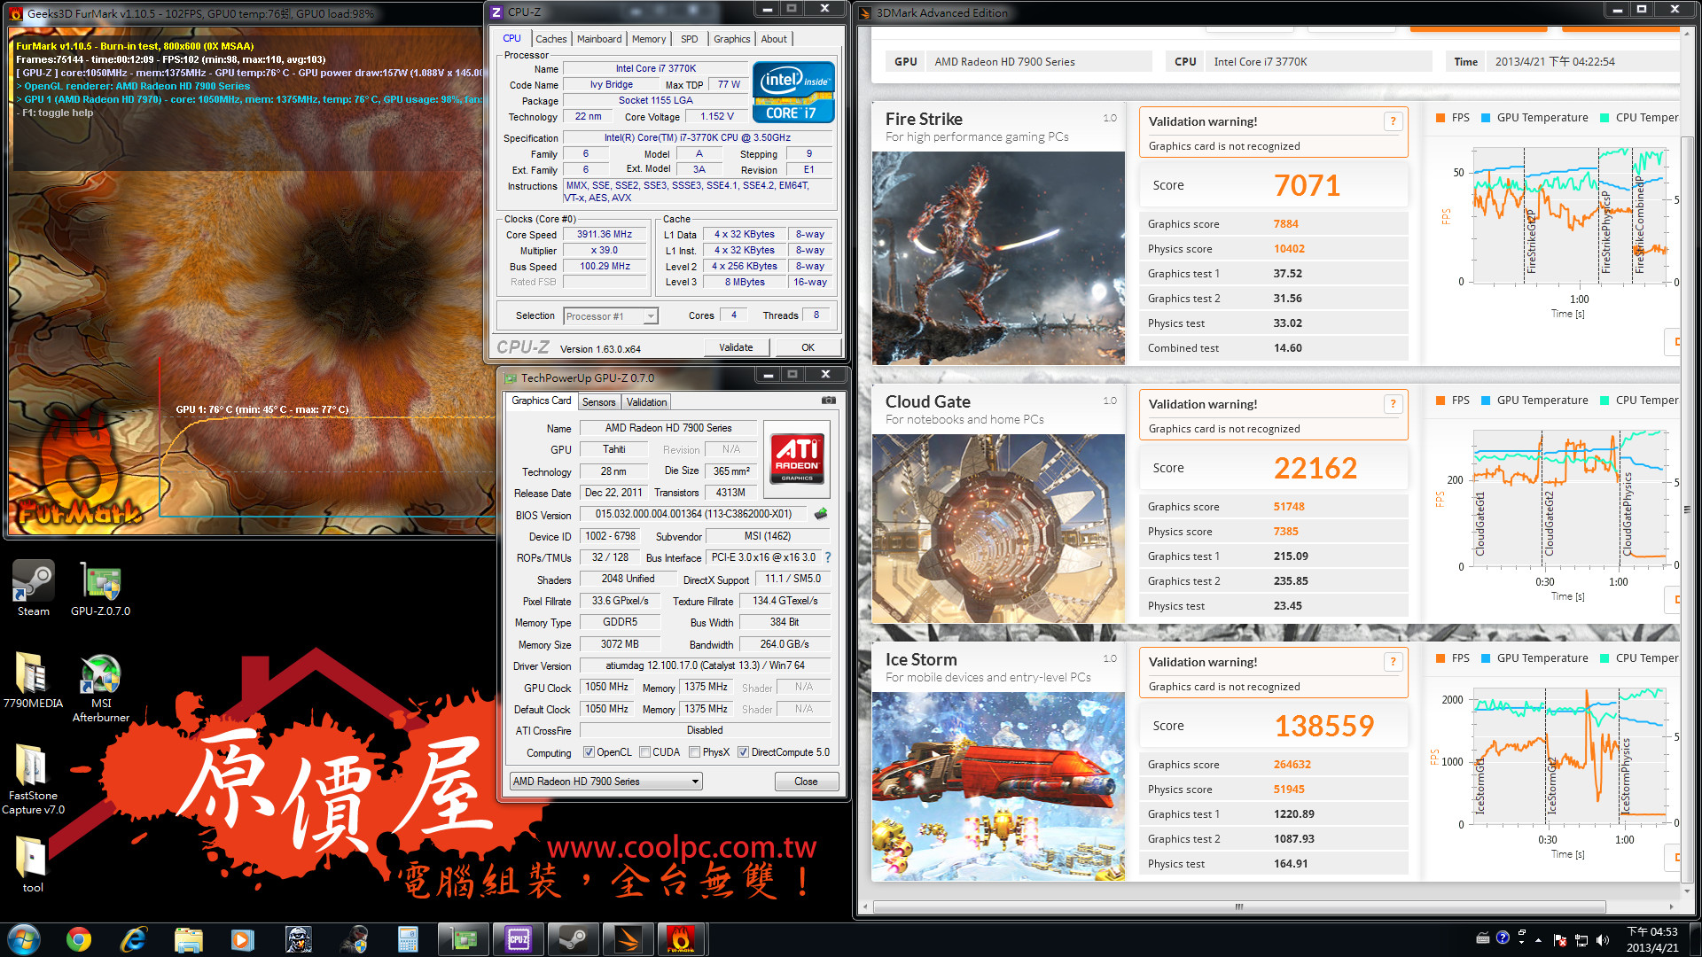Open the GPU-Z.0.7.0 desktop shortcut
The height and width of the screenshot is (957, 1702).
pyautogui.click(x=100, y=588)
